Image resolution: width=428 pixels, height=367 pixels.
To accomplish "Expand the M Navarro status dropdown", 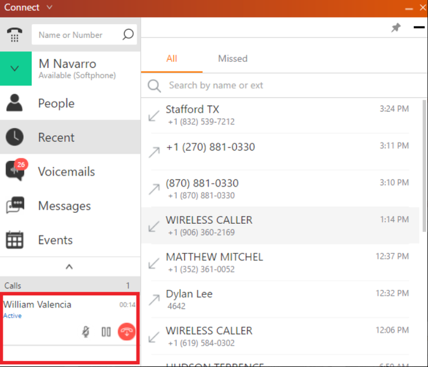I will tap(15, 69).
